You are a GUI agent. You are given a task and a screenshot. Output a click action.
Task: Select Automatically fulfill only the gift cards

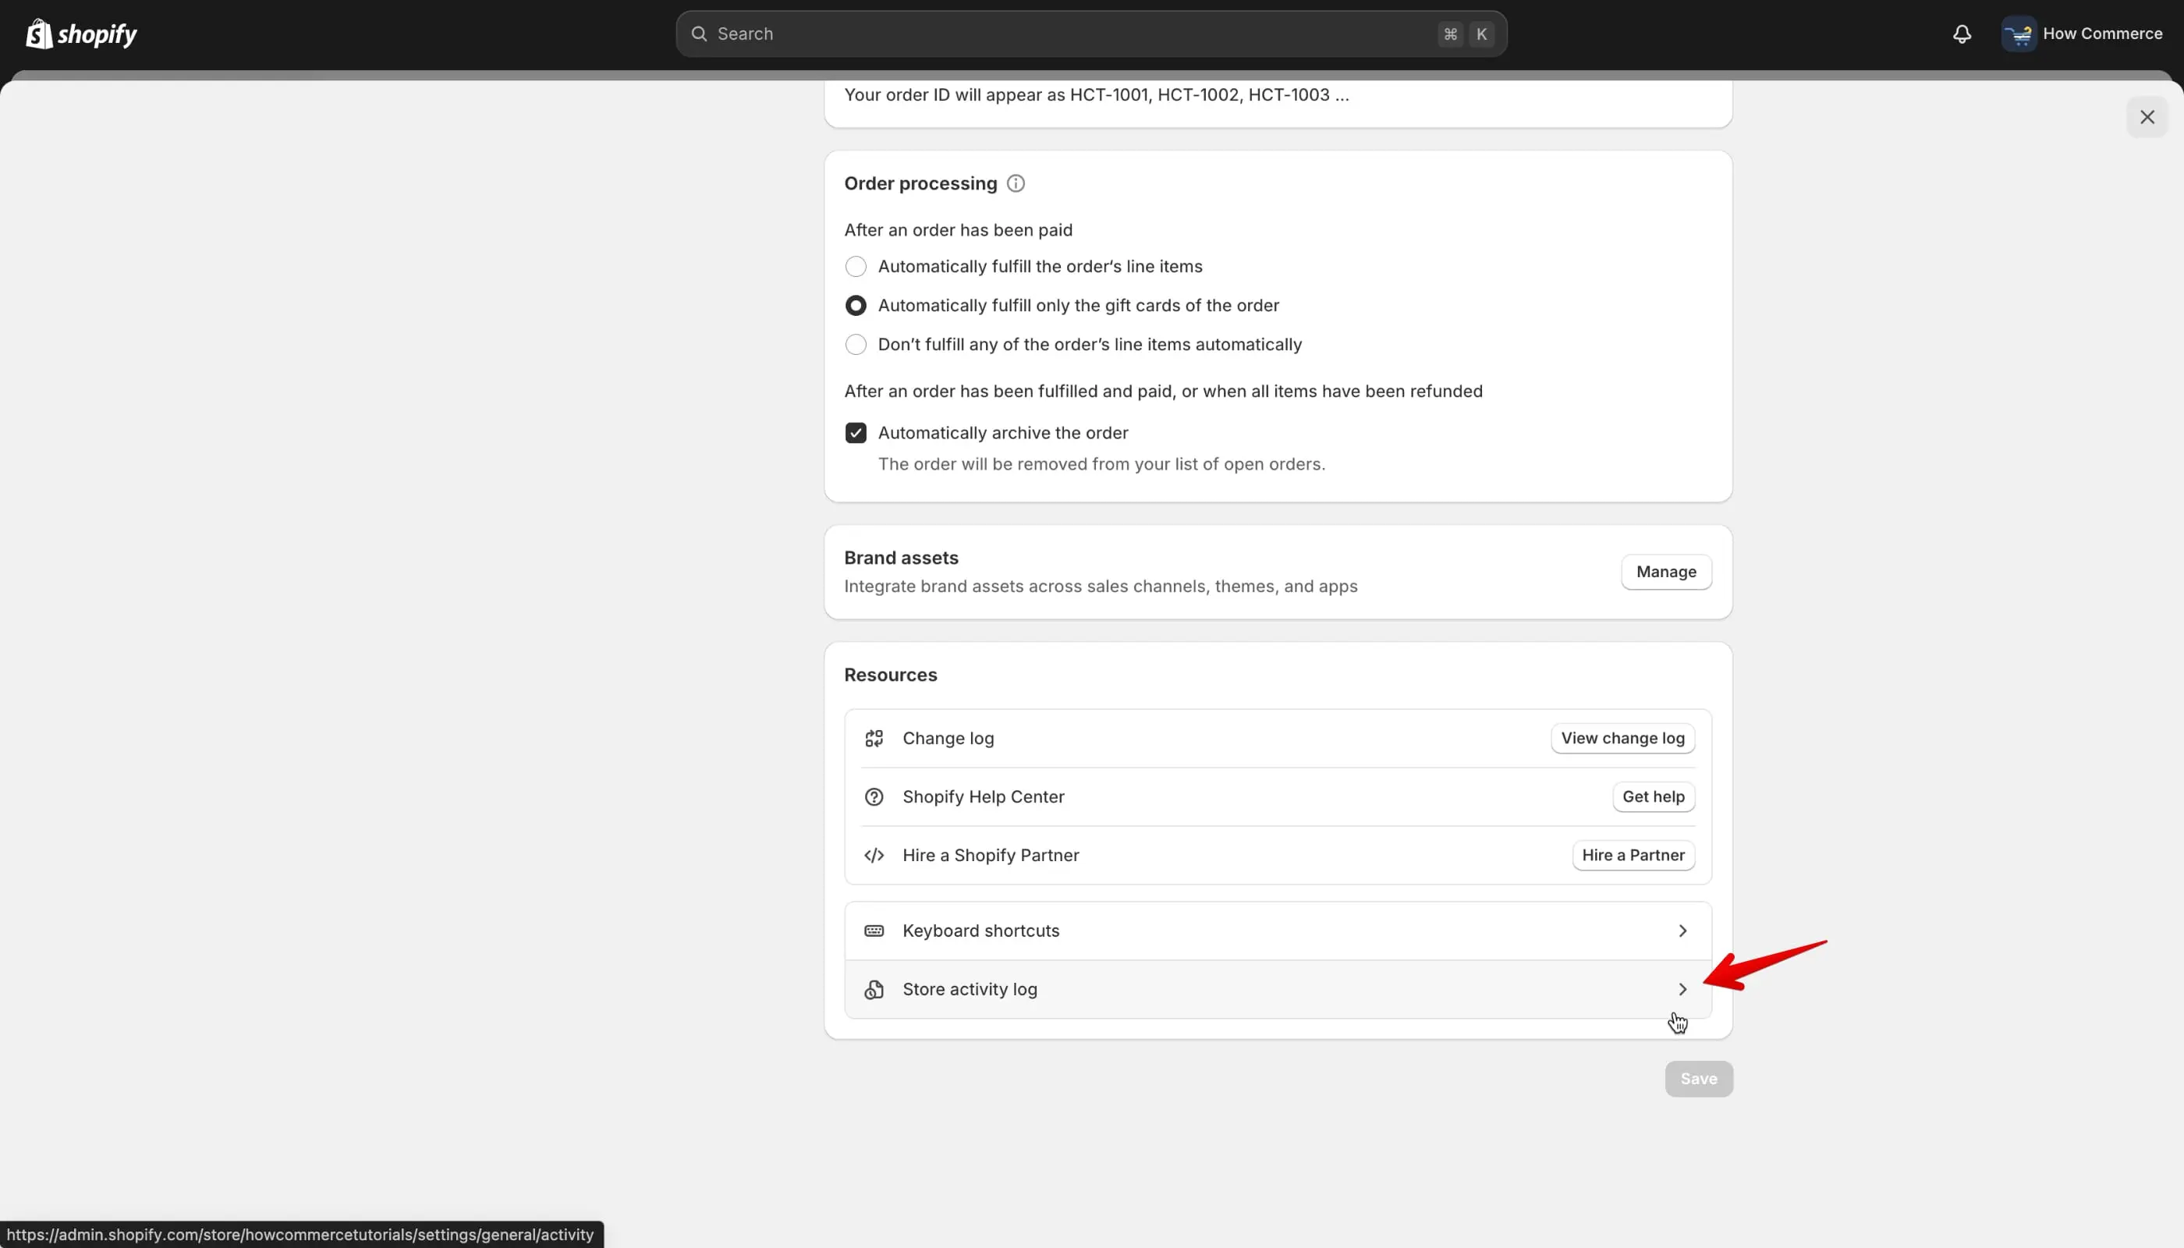856,306
